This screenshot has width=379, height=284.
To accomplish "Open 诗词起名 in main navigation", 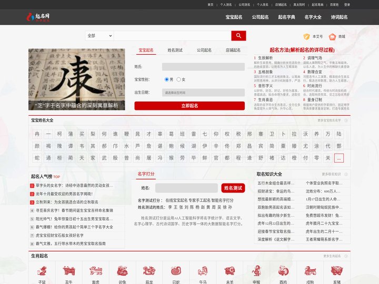I will click(x=340, y=17).
